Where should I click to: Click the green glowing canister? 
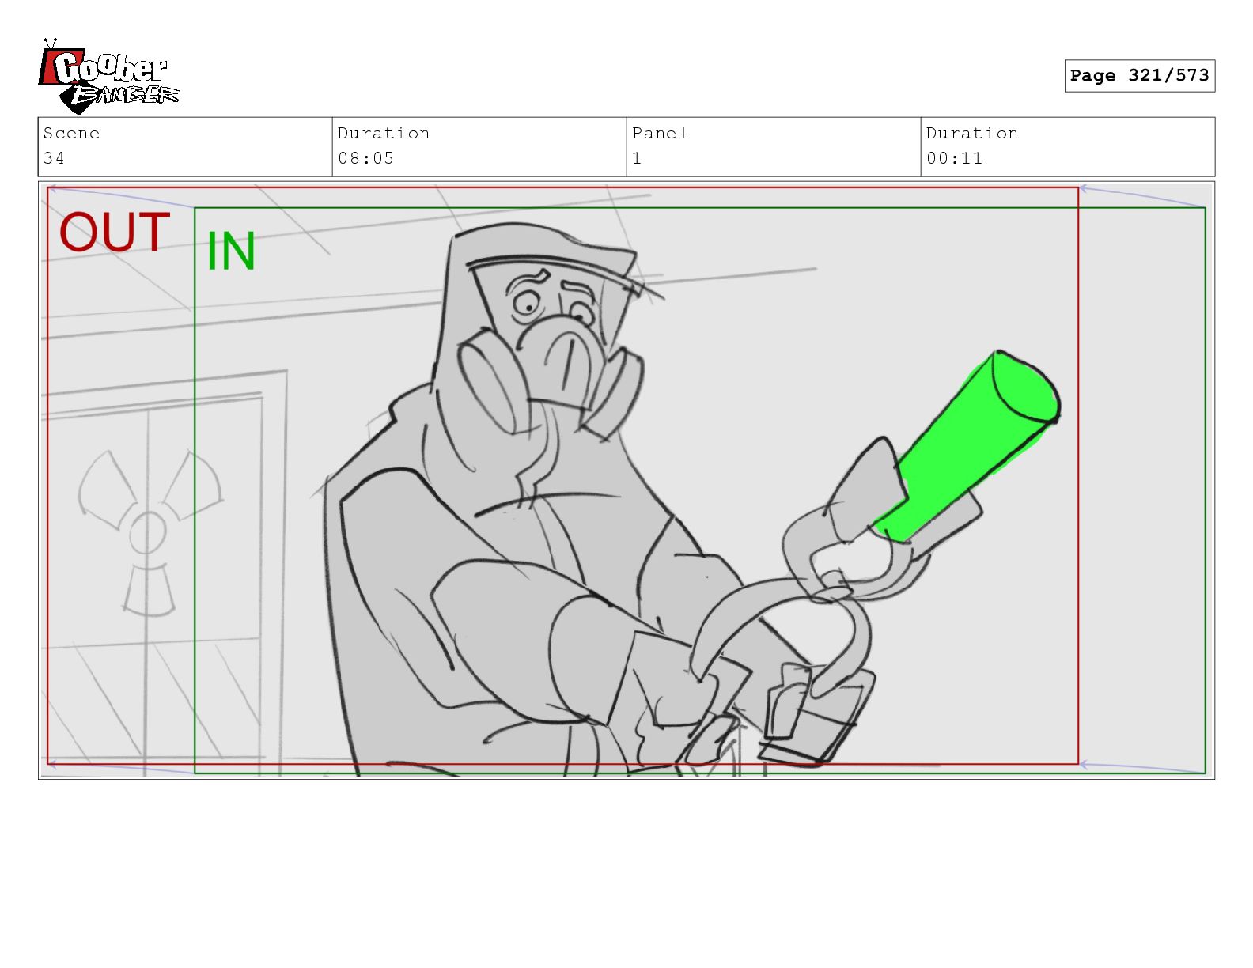tap(967, 446)
